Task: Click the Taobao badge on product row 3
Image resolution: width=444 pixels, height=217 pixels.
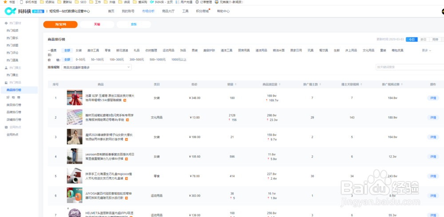Action: pos(126,139)
